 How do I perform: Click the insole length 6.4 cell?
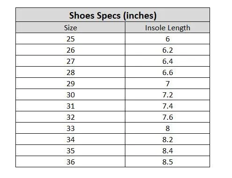click(x=167, y=61)
